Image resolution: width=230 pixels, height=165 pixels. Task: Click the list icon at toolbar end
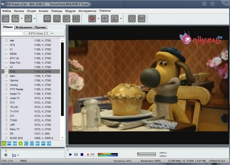pos(141,18)
